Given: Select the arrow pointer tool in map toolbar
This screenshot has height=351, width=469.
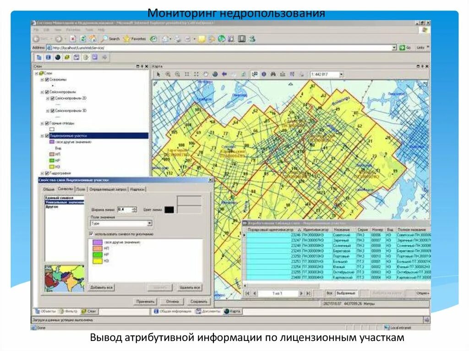Looking at the screenshot, I should [x=158, y=75].
